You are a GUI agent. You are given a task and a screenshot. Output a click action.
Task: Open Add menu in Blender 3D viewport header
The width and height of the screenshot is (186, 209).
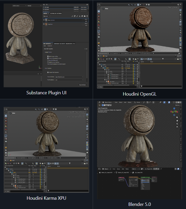(x=125, y=102)
